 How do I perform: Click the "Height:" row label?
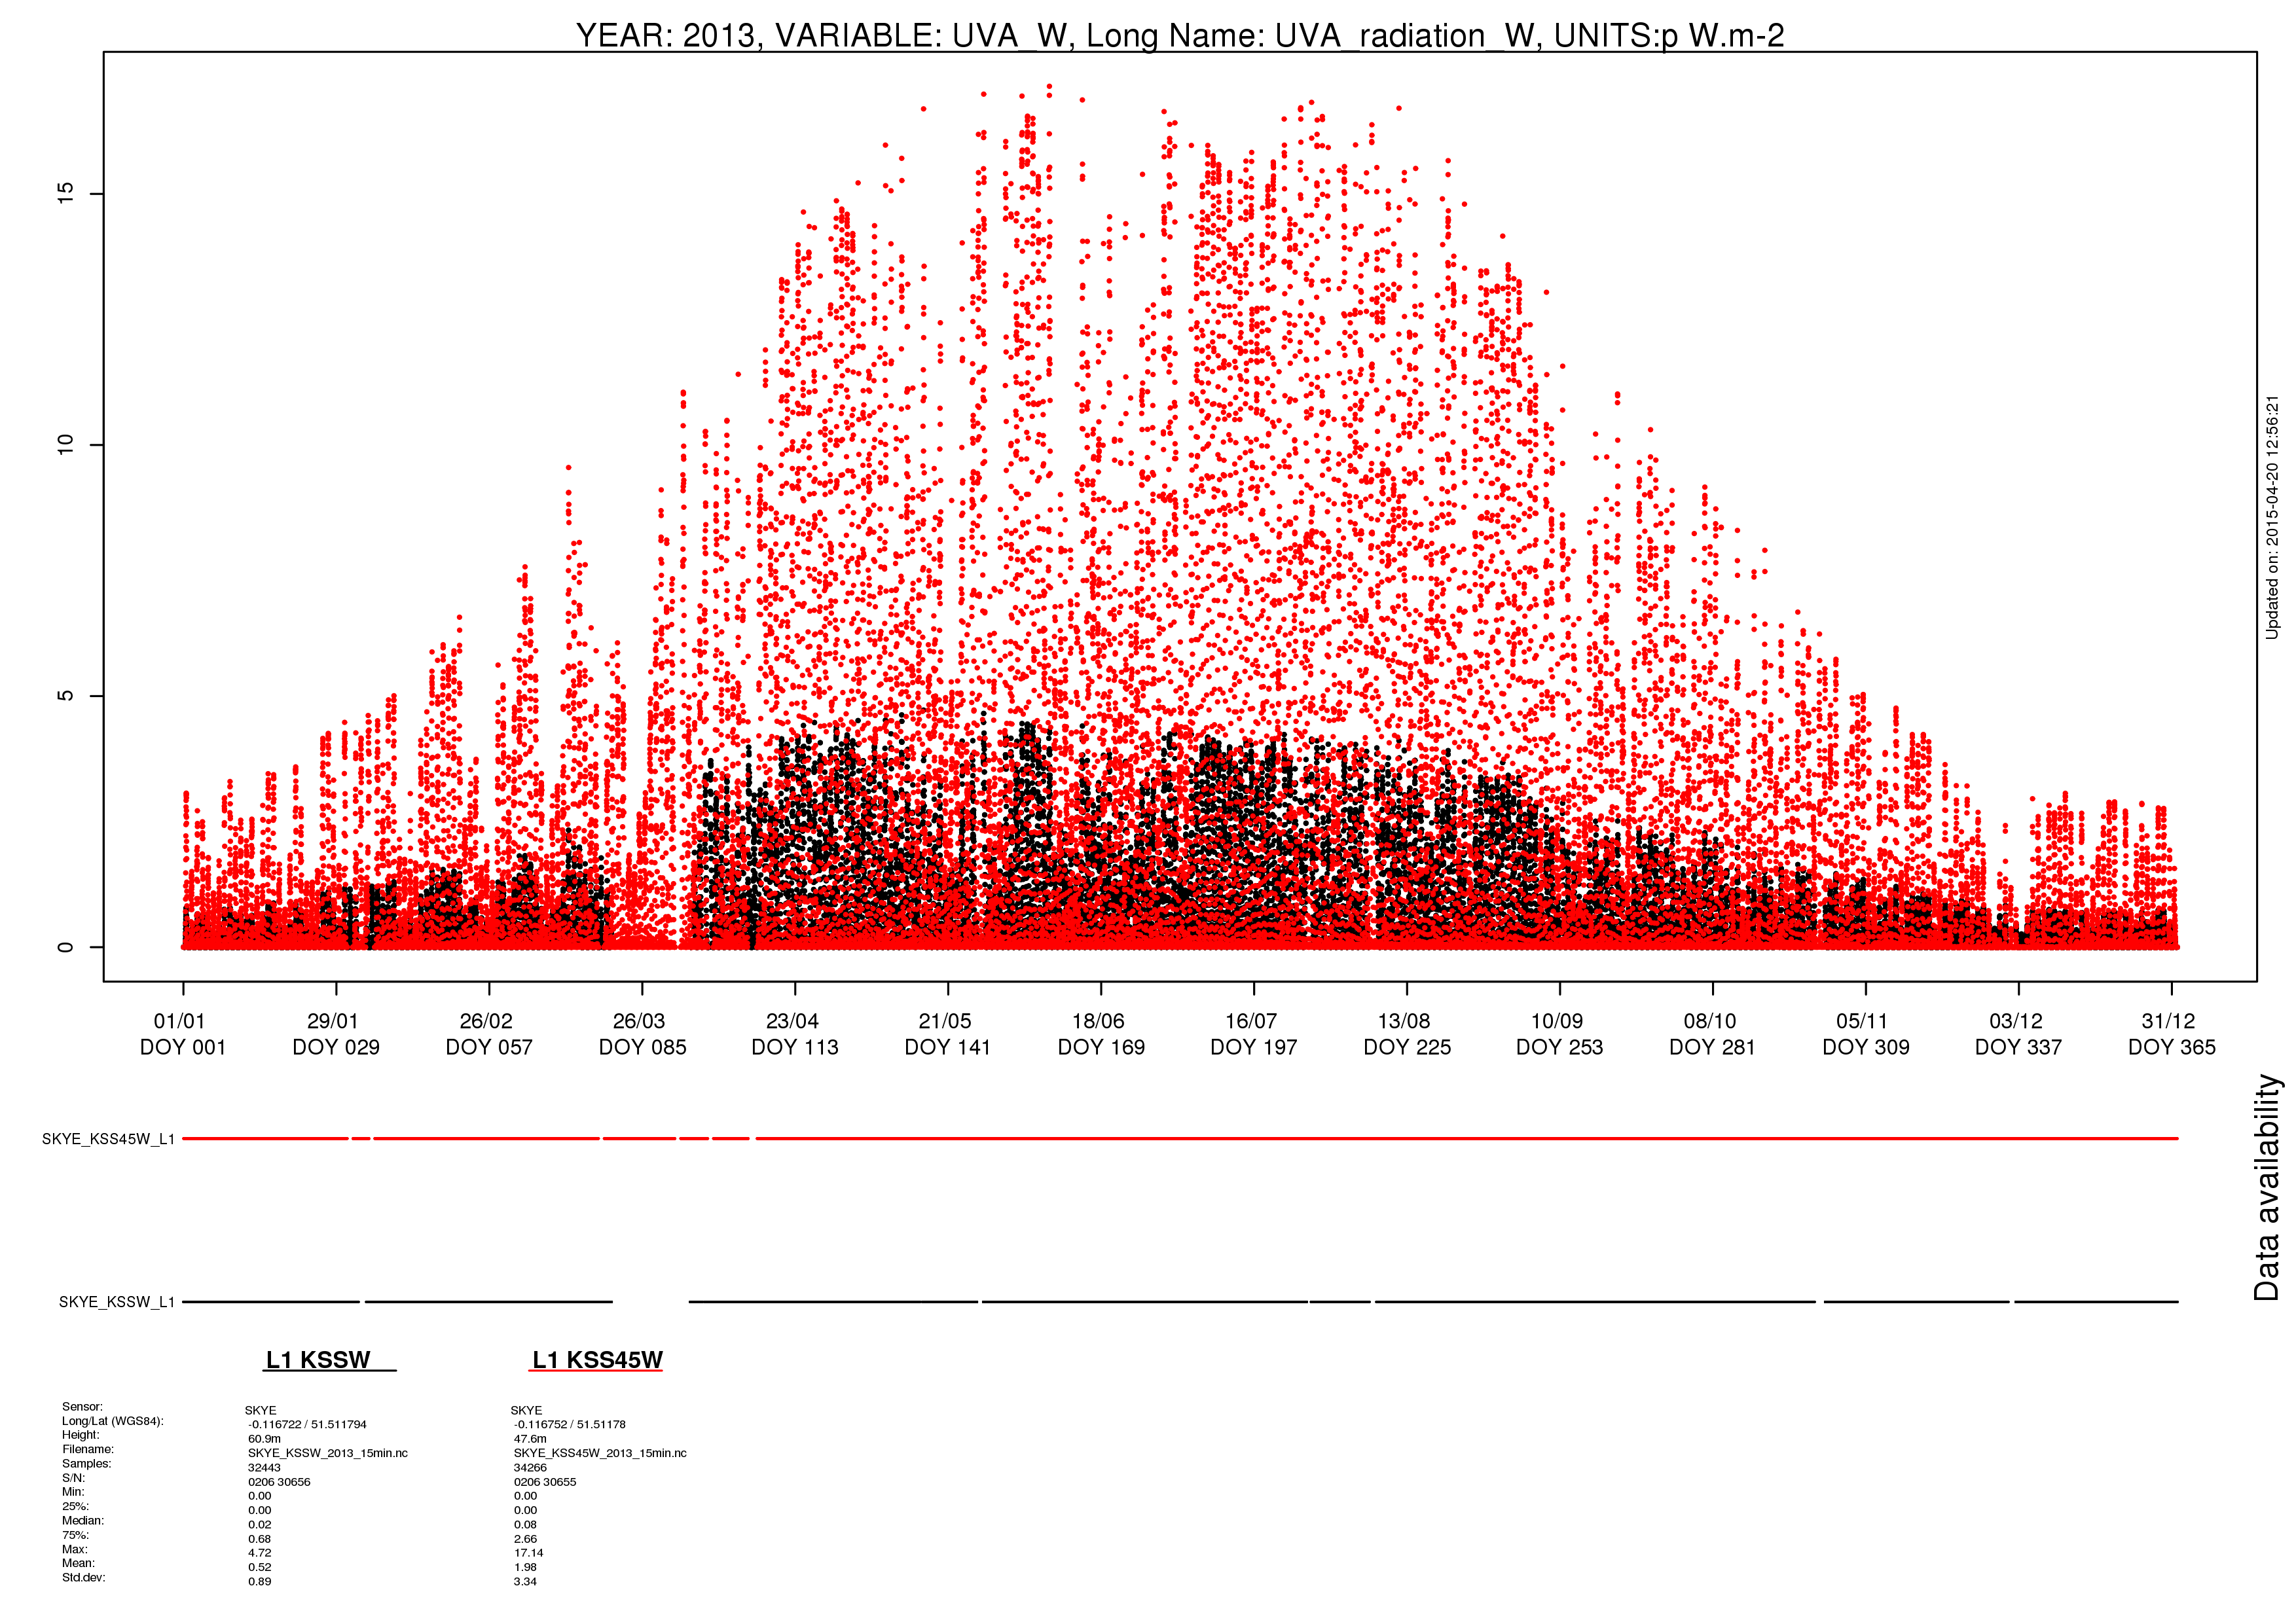point(81,1435)
